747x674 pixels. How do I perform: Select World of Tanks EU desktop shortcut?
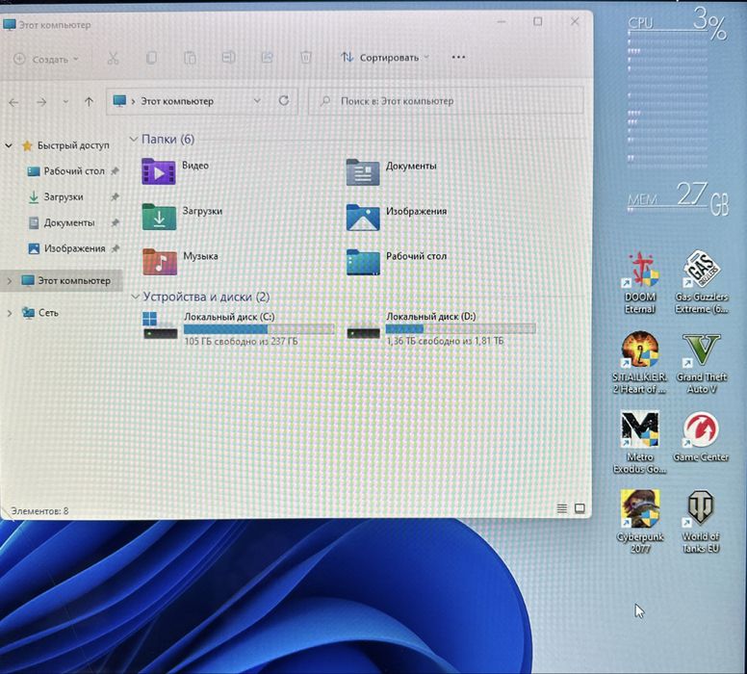[x=701, y=522]
